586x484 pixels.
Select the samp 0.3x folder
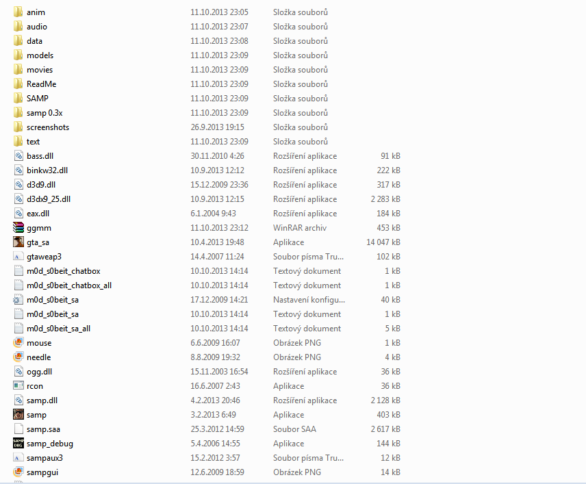point(44,113)
